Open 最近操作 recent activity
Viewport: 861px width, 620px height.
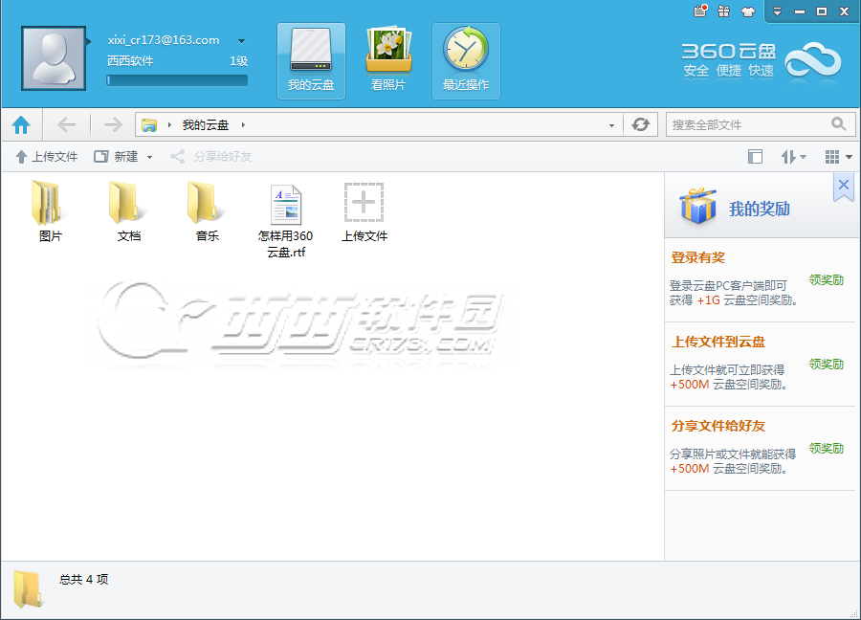[466, 61]
